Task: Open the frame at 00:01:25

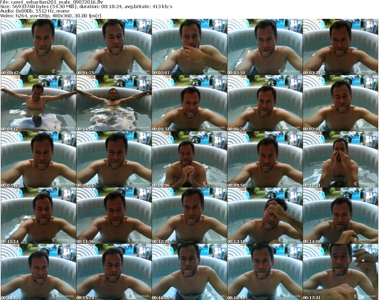Action: click(114, 47)
